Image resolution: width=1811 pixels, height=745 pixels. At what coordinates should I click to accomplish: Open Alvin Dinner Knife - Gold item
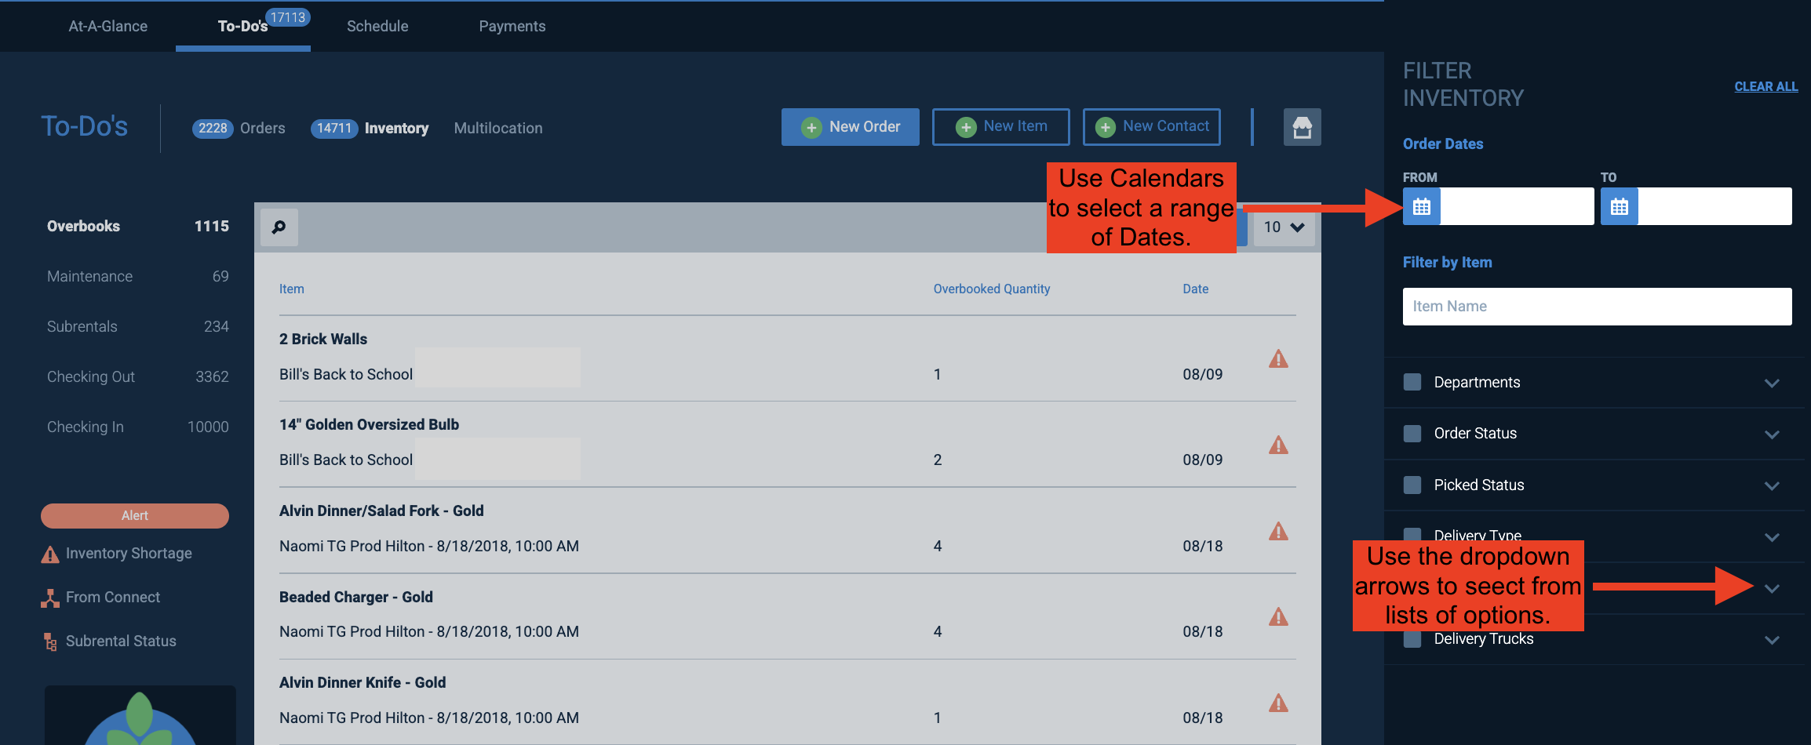pos(363,683)
